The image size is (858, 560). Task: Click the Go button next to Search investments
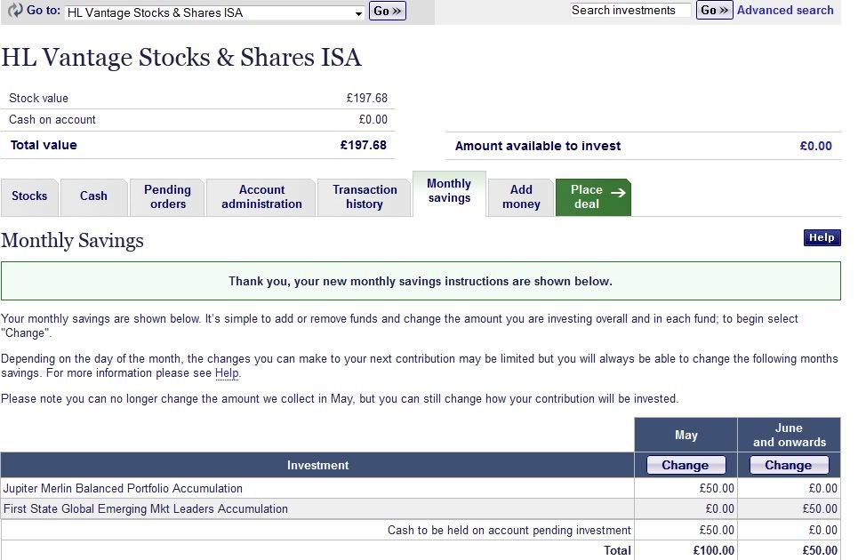pos(714,10)
